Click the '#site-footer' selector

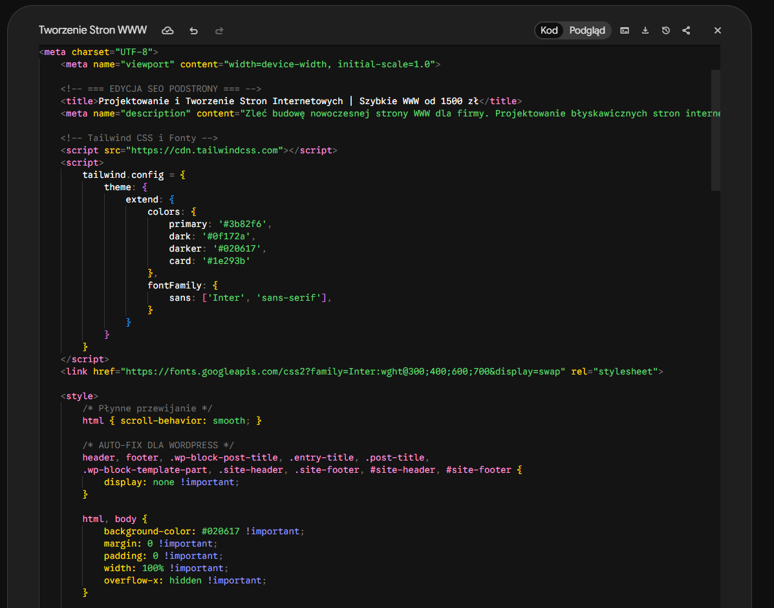(478, 470)
